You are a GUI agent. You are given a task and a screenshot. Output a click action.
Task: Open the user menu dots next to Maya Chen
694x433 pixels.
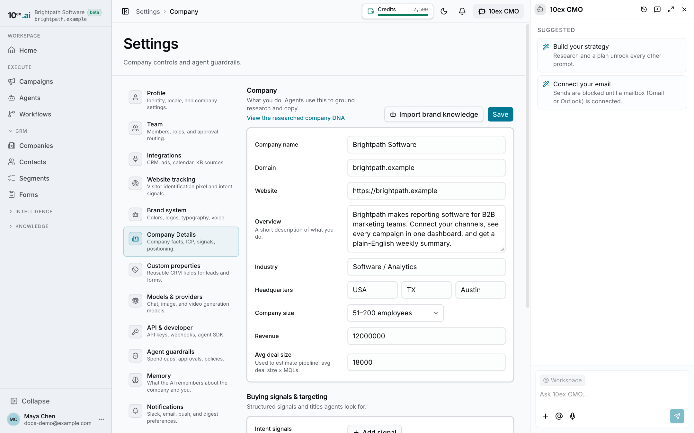coord(101,419)
